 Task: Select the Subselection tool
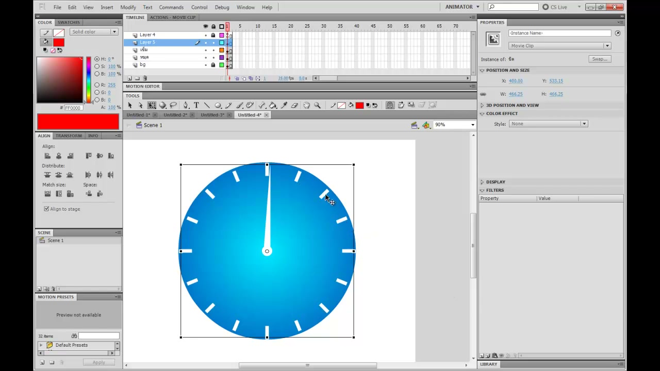(141, 105)
